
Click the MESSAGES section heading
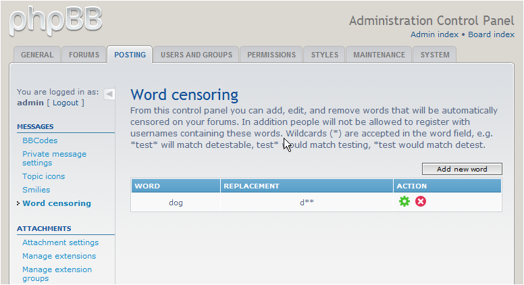(x=35, y=127)
